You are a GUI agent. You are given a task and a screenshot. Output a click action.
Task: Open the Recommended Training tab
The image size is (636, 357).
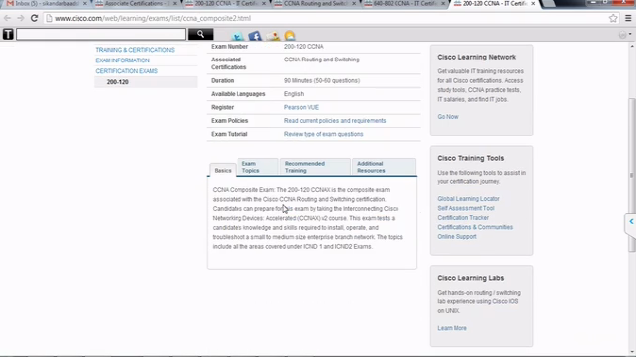315,167
